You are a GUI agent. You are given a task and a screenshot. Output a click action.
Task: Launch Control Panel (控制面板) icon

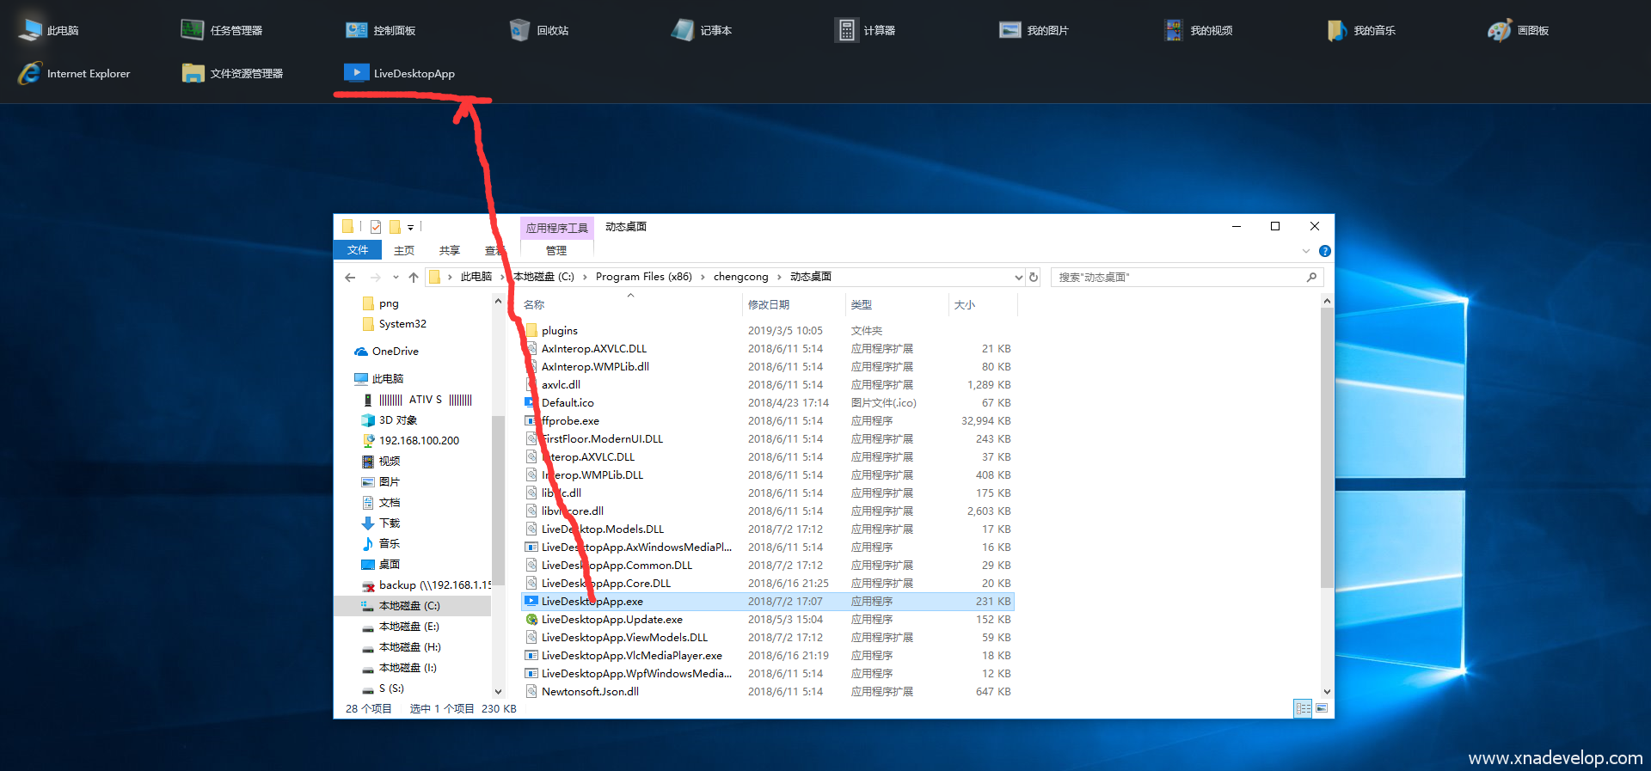click(356, 30)
